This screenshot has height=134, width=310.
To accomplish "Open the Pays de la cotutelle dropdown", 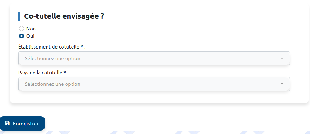I will point(154,84).
